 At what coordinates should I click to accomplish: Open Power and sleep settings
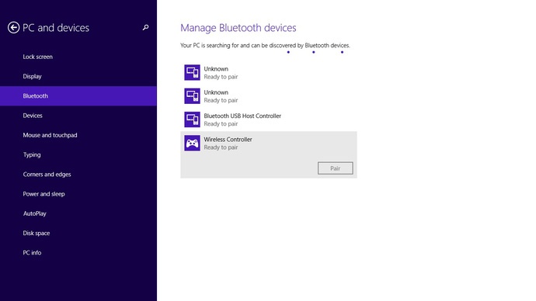(x=78, y=194)
